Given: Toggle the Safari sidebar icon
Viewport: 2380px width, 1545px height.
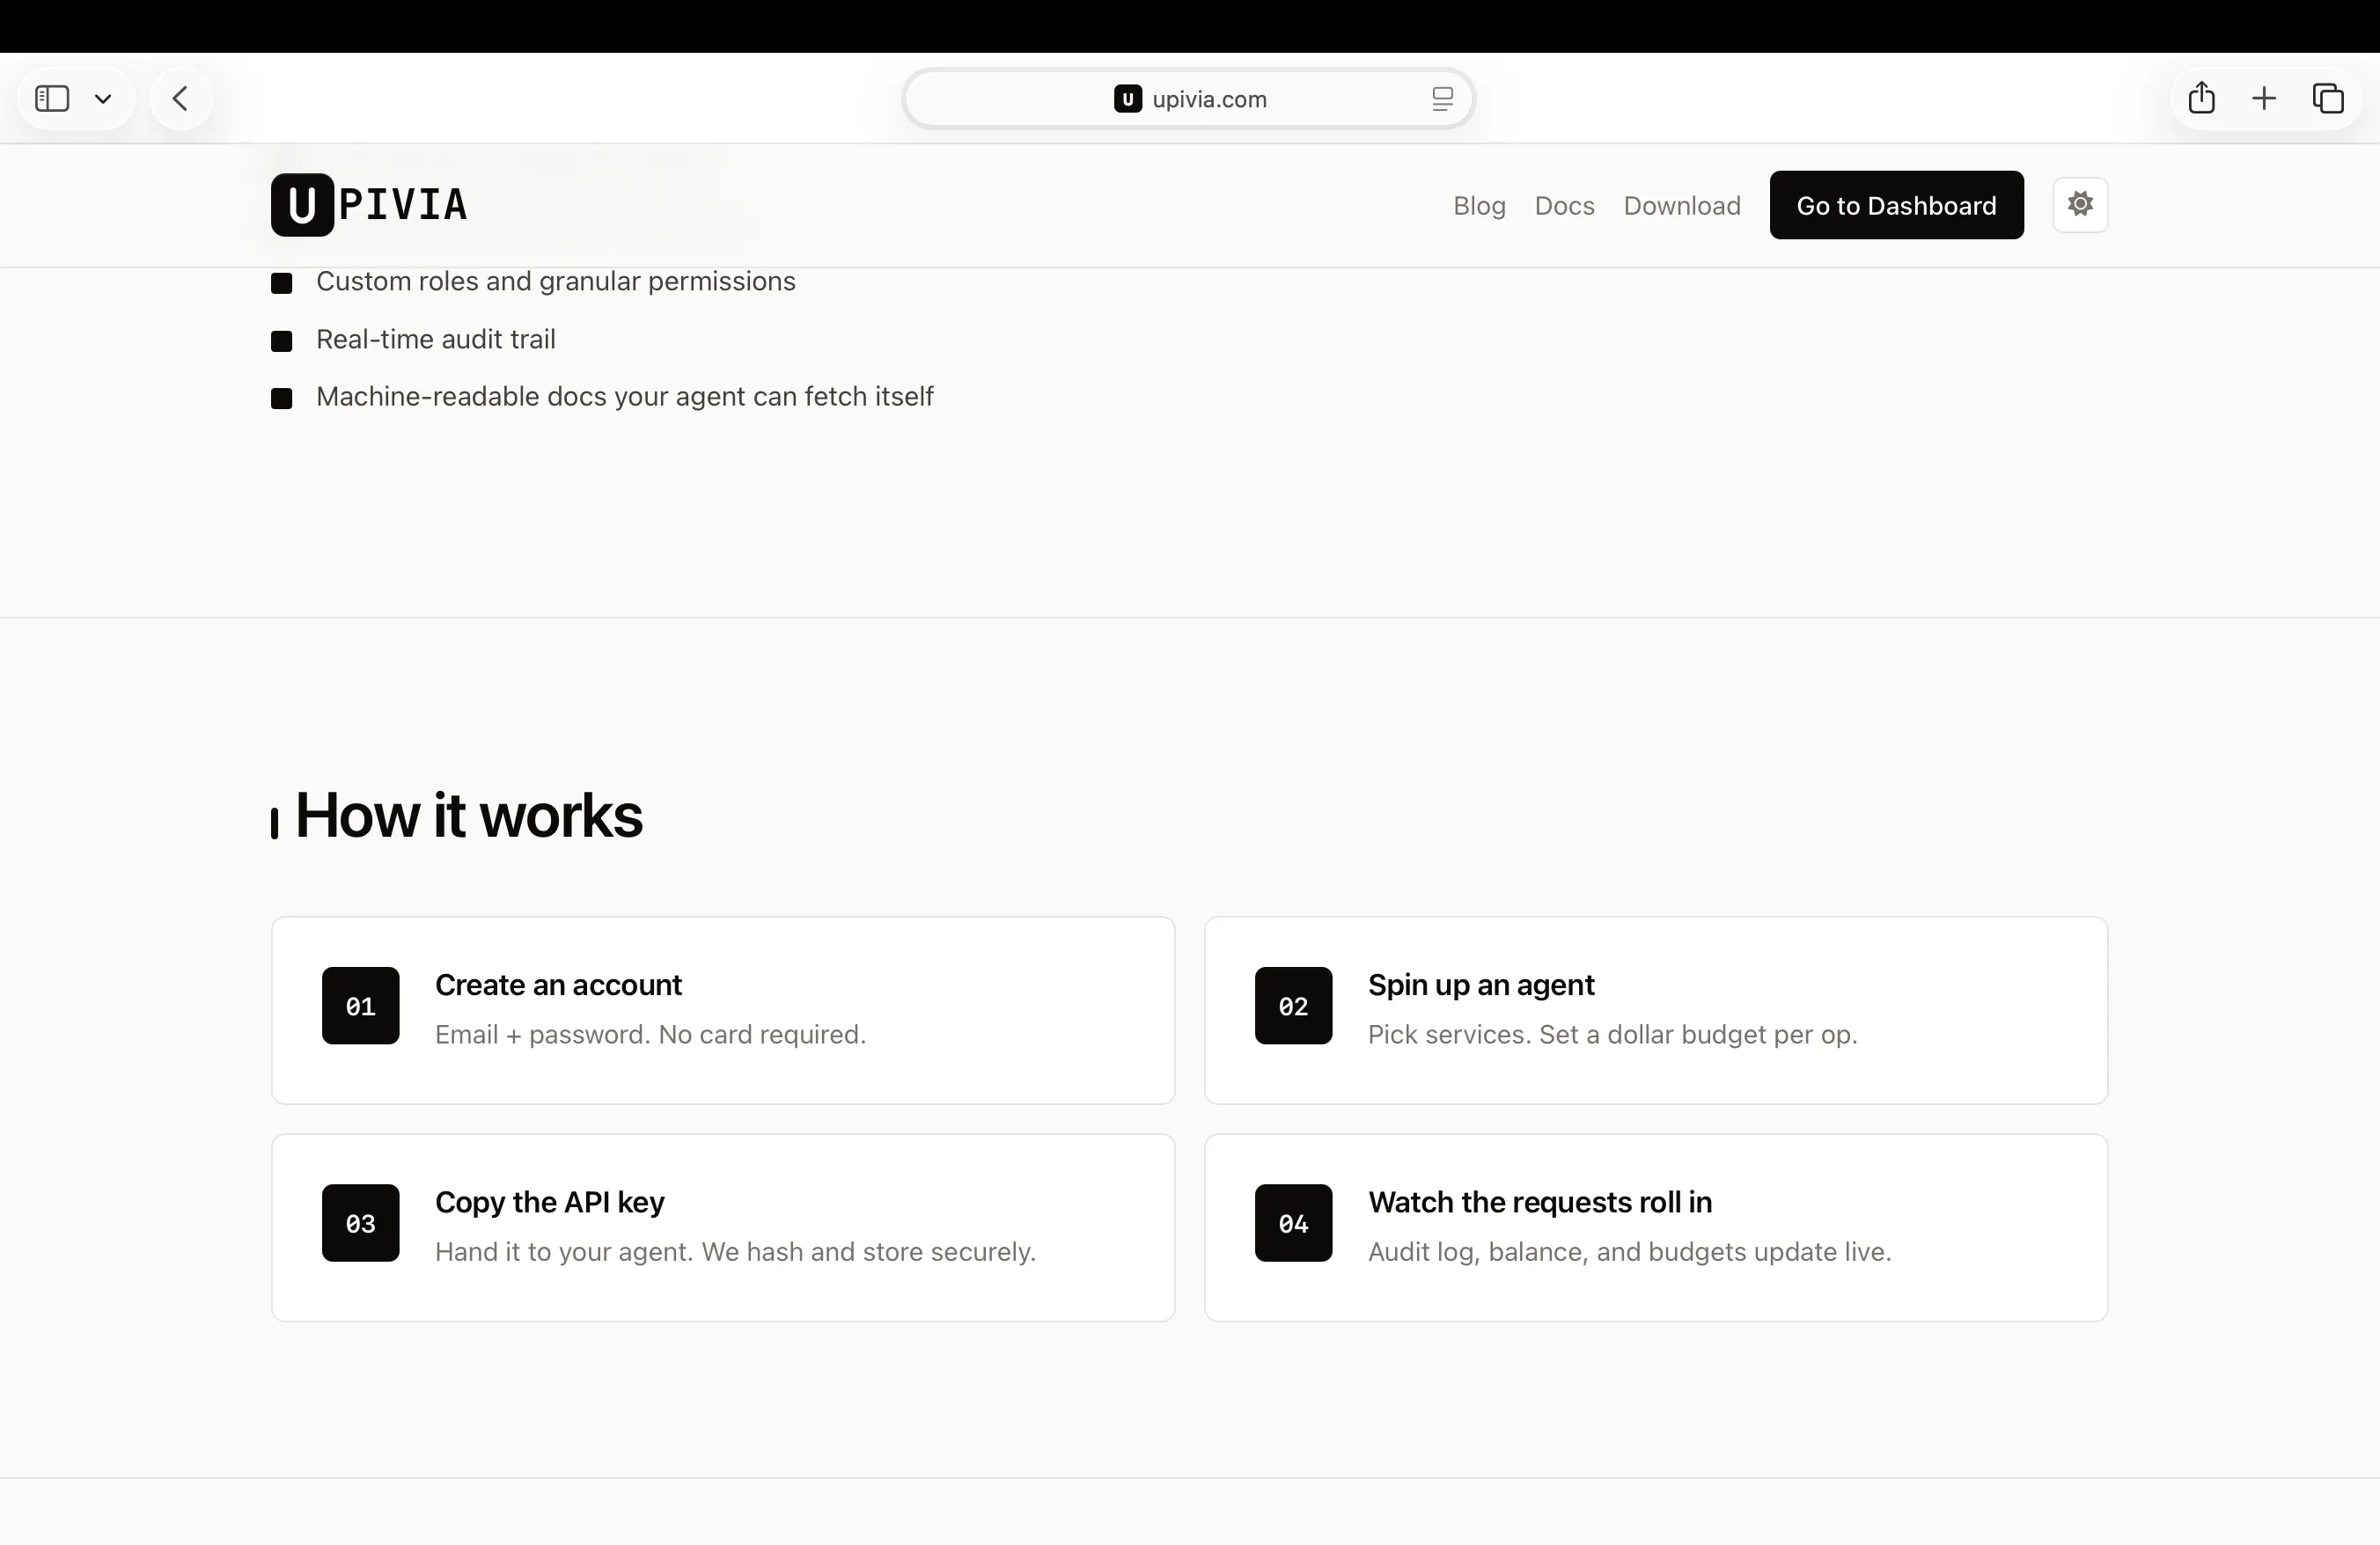Looking at the screenshot, I should 52,98.
